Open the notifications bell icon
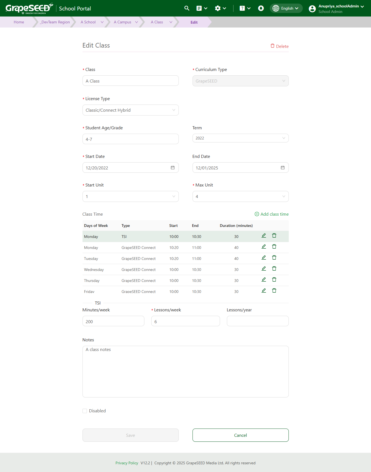Screen dimensions: 371x472 point(261,8)
